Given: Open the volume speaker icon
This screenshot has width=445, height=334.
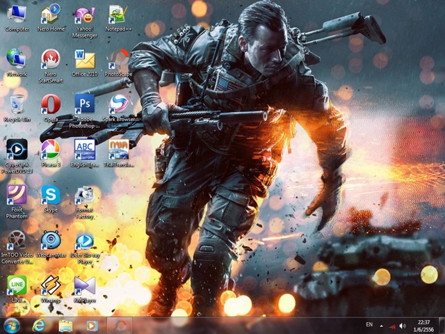Looking at the screenshot, I should pos(402,326).
